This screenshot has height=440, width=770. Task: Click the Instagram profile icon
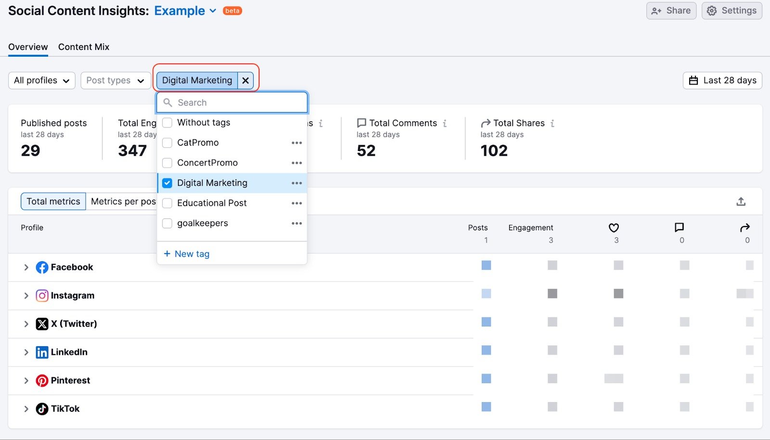click(x=42, y=295)
